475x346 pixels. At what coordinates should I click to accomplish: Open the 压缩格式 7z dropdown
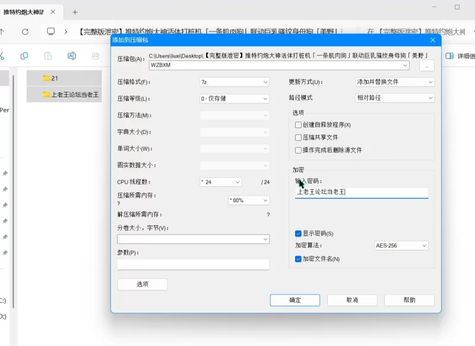pyautogui.click(x=235, y=82)
